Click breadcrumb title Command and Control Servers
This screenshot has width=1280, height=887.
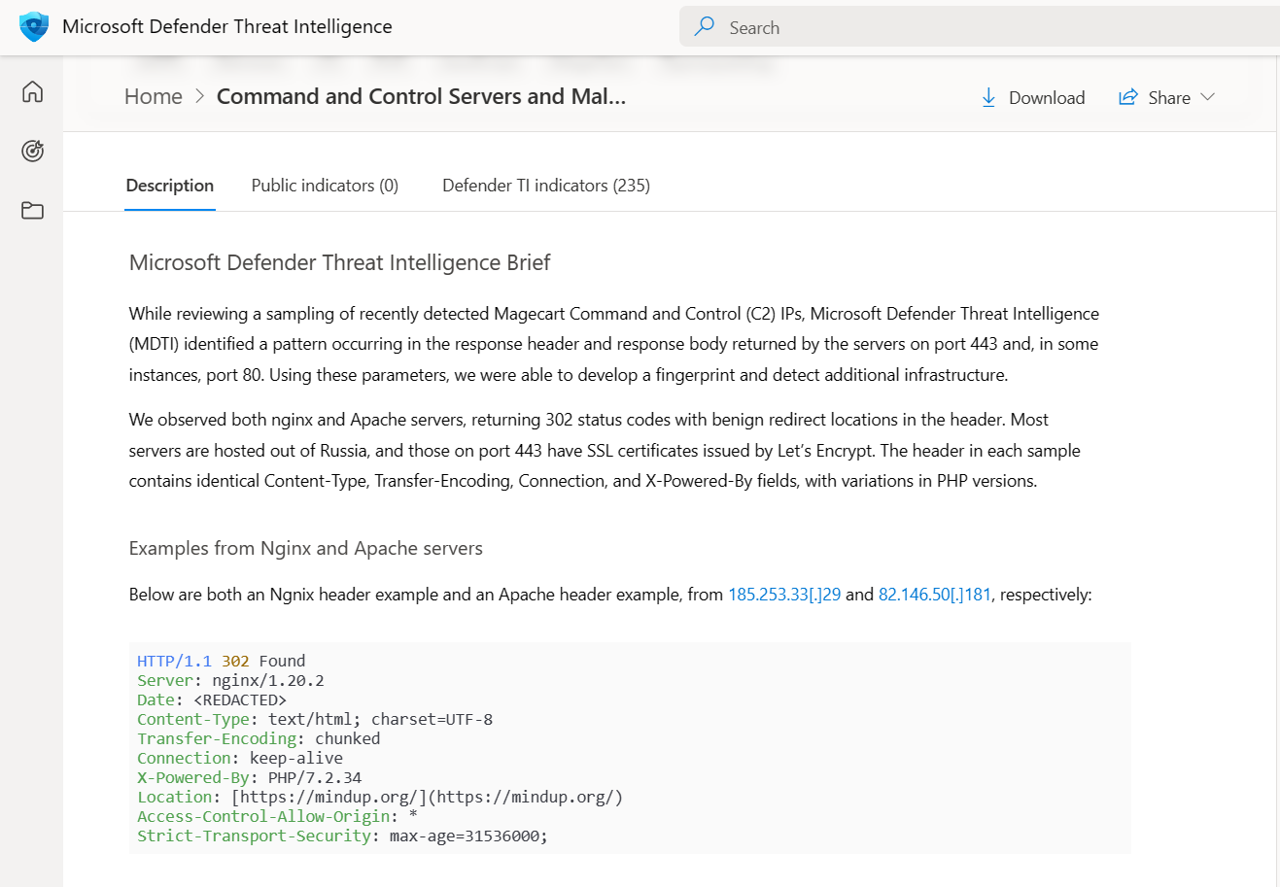point(421,96)
